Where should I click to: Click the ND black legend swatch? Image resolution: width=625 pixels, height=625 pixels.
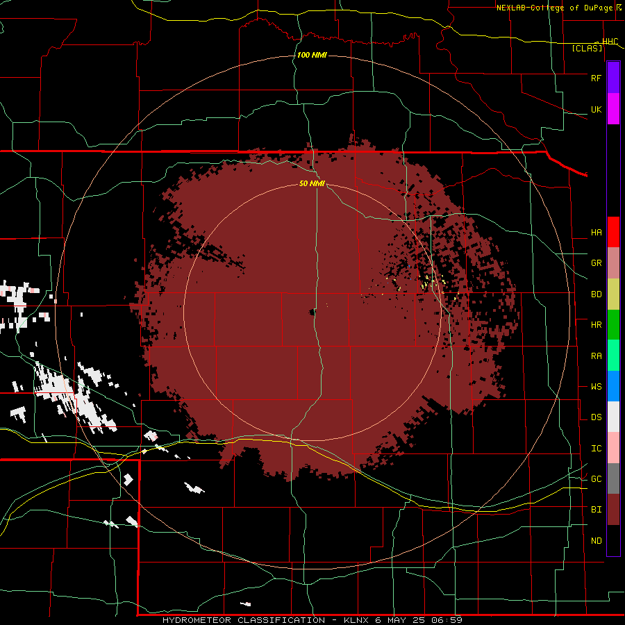click(x=613, y=540)
